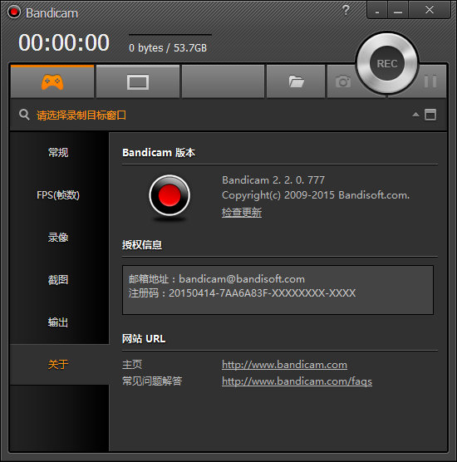Pause recording with the pause icon
This screenshot has height=462, width=457.
tap(430, 81)
